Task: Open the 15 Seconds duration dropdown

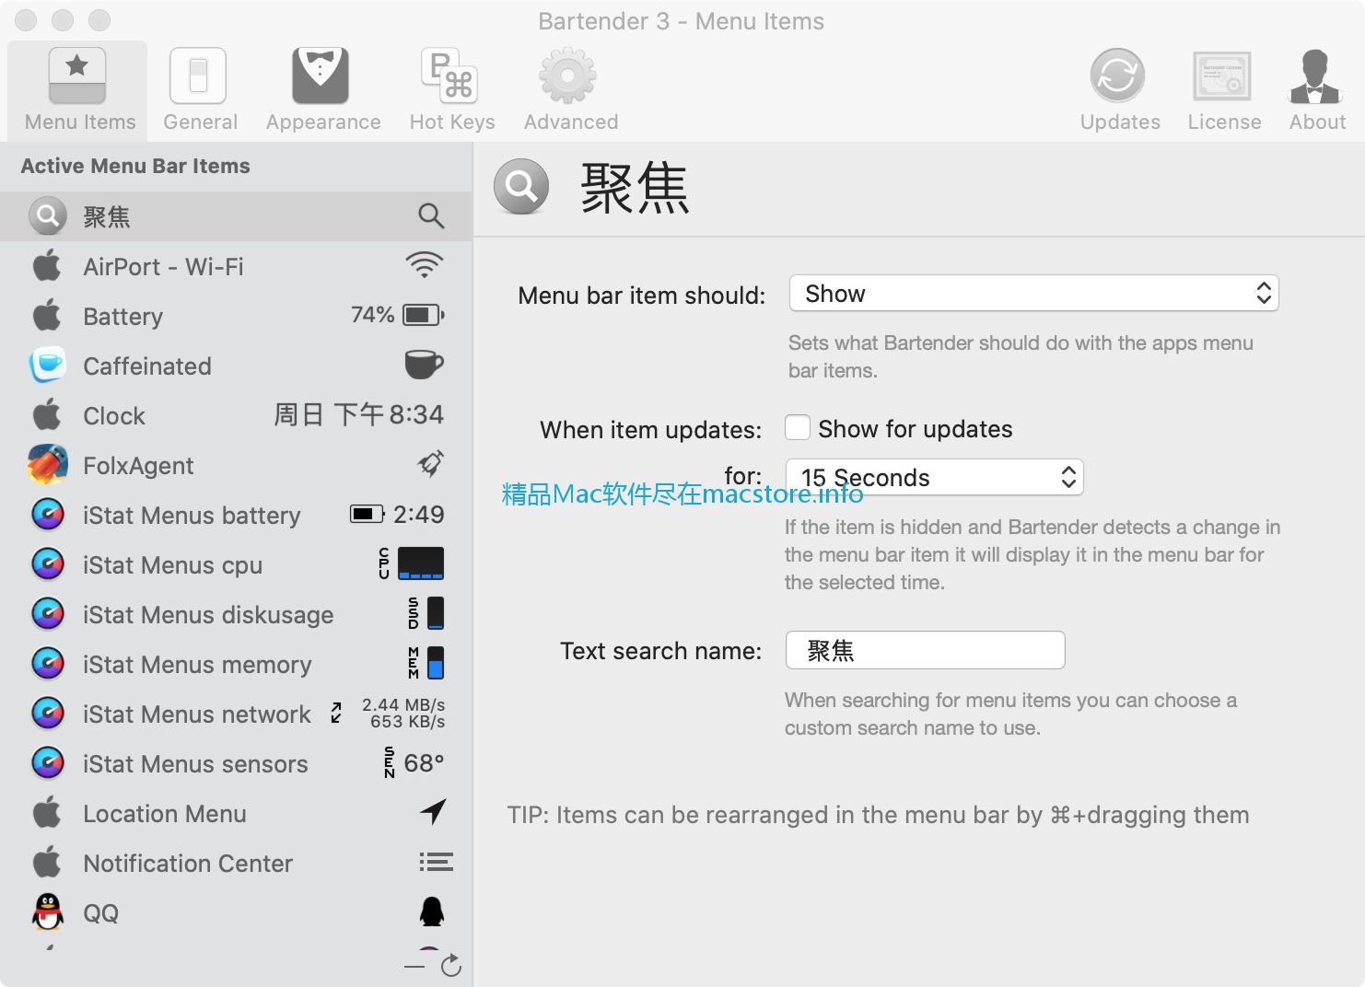Action: [x=934, y=477]
